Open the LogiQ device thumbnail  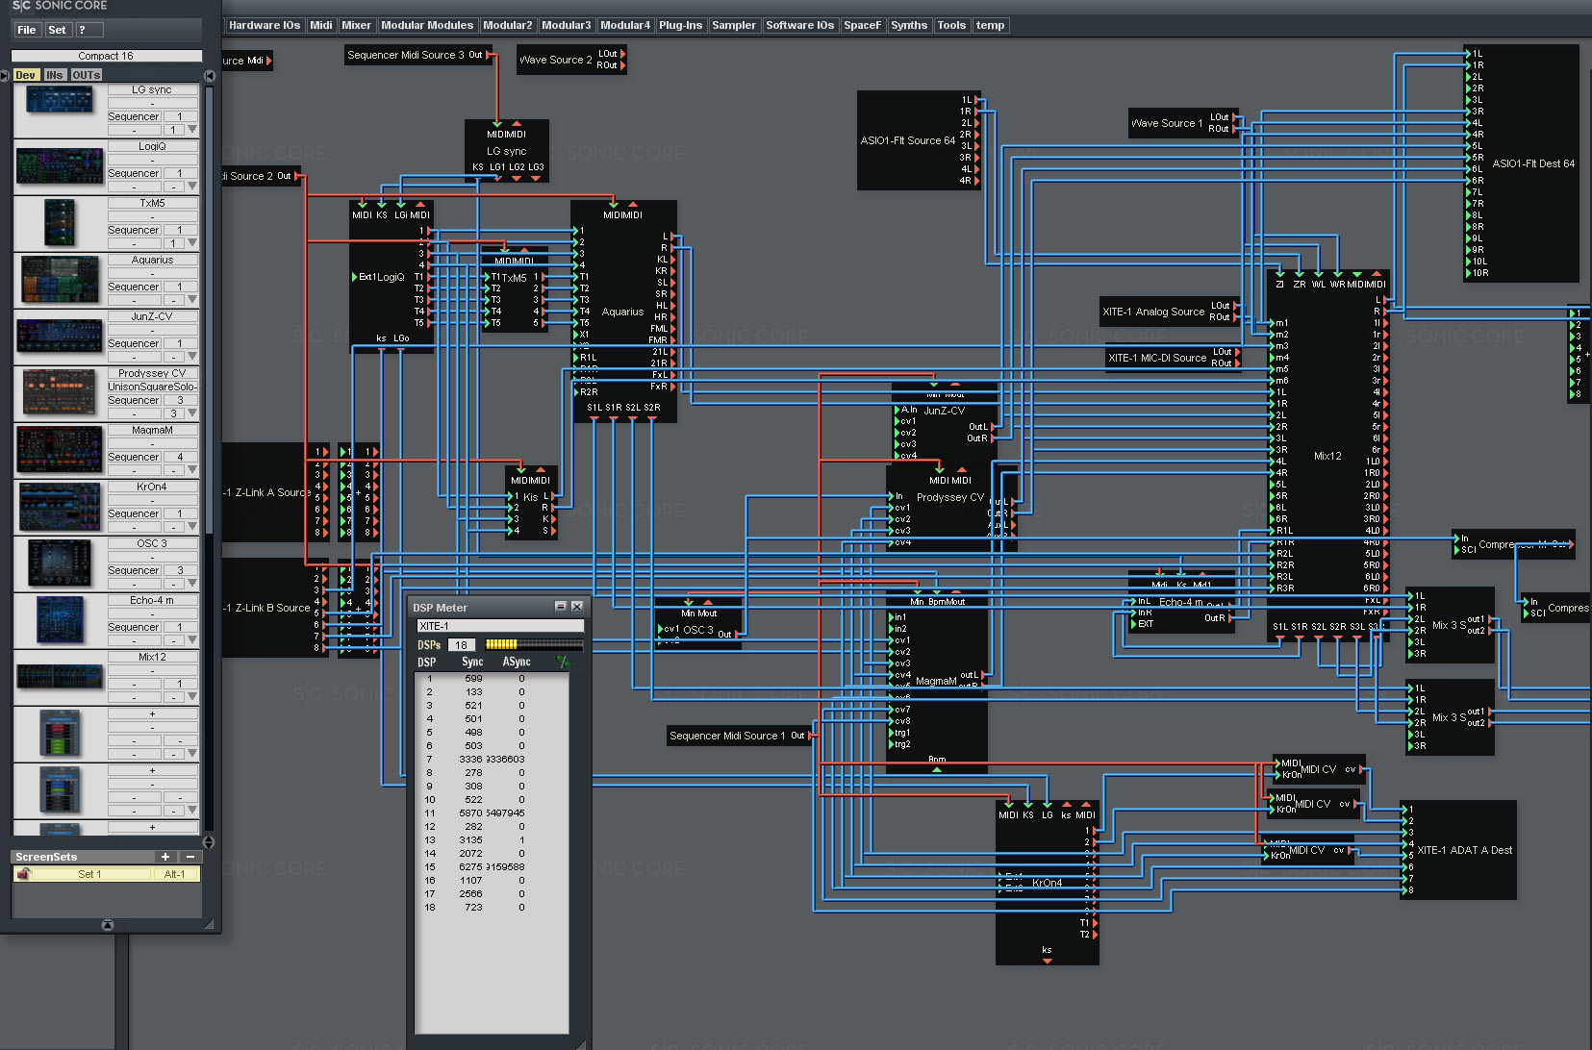pos(60,166)
